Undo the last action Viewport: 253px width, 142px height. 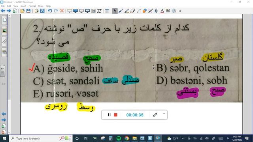(50, 11)
